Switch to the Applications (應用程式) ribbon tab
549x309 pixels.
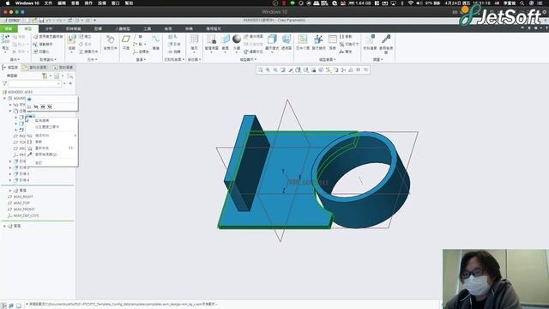(214, 28)
